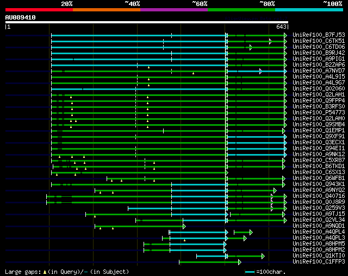Select the UniRef100_C6SX13 label

point(319,172)
